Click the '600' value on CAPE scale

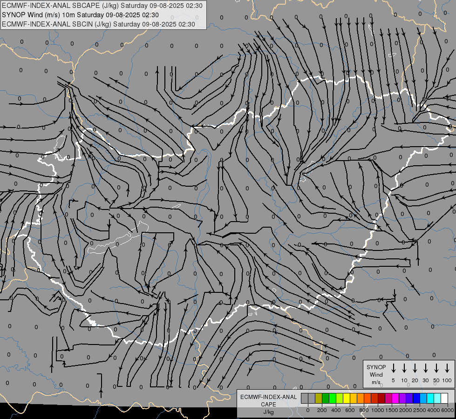click(x=350, y=410)
